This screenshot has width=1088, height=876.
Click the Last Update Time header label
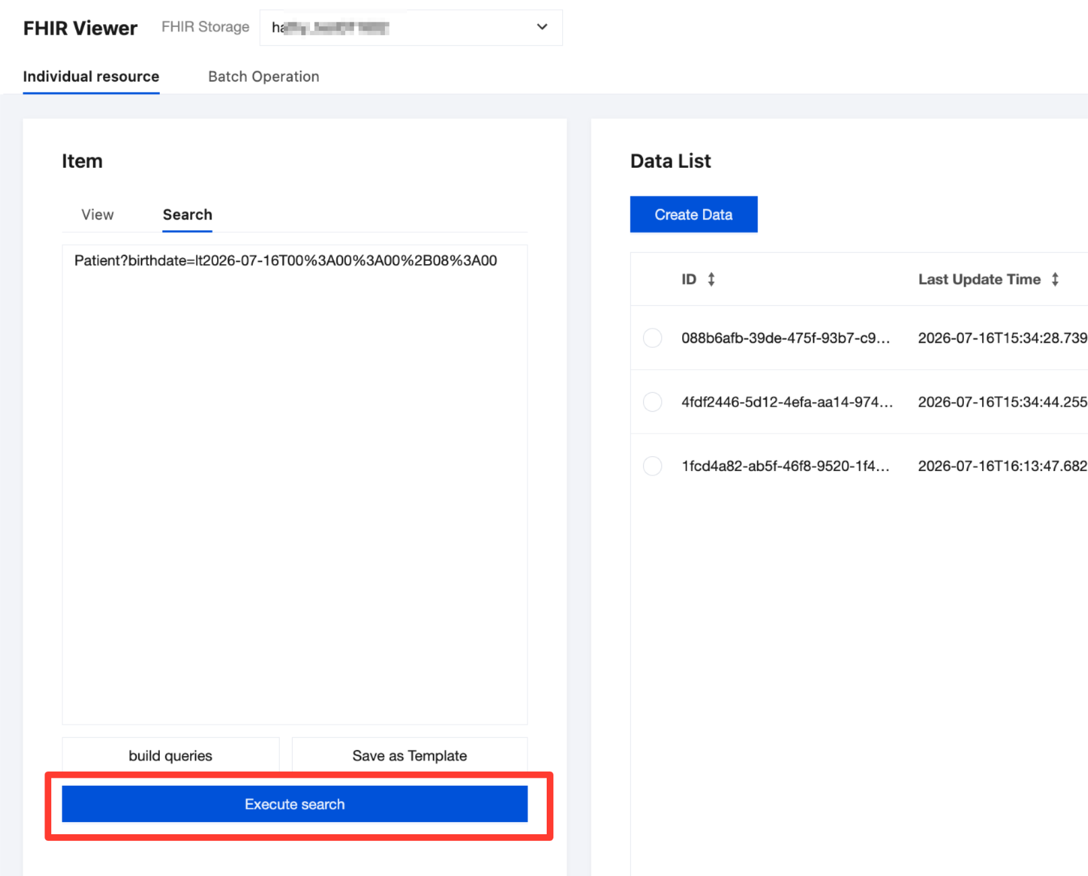point(979,279)
